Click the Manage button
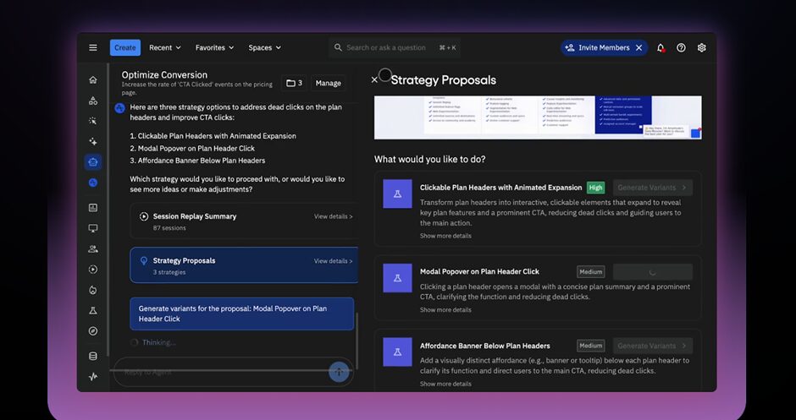 point(329,83)
